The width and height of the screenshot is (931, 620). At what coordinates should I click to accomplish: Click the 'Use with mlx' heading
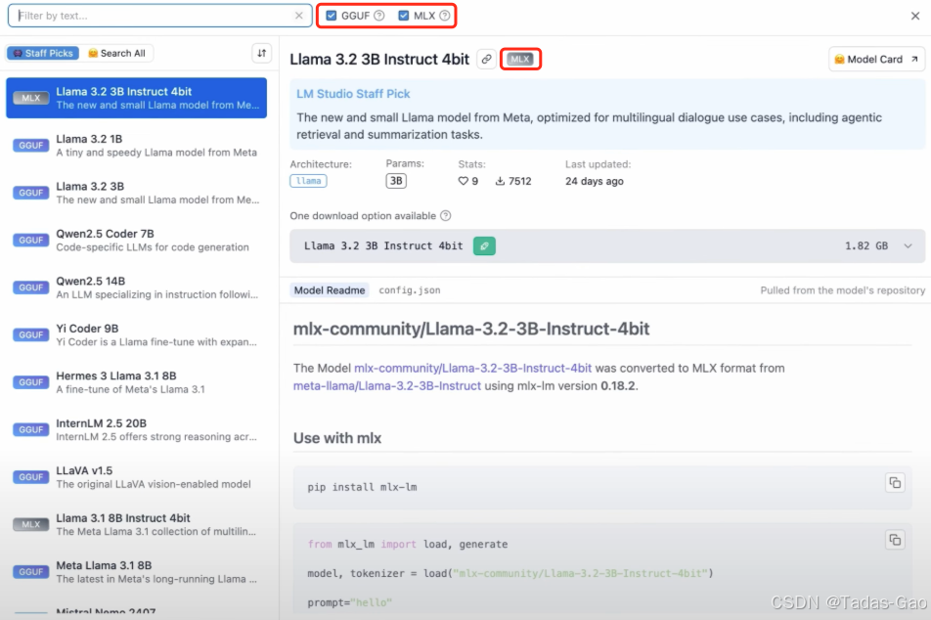337,438
